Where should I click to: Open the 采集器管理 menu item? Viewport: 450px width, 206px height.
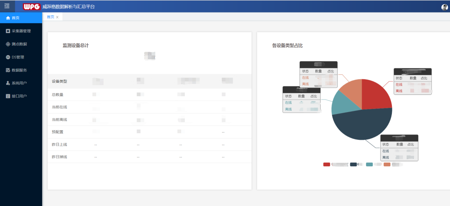click(21, 31)
